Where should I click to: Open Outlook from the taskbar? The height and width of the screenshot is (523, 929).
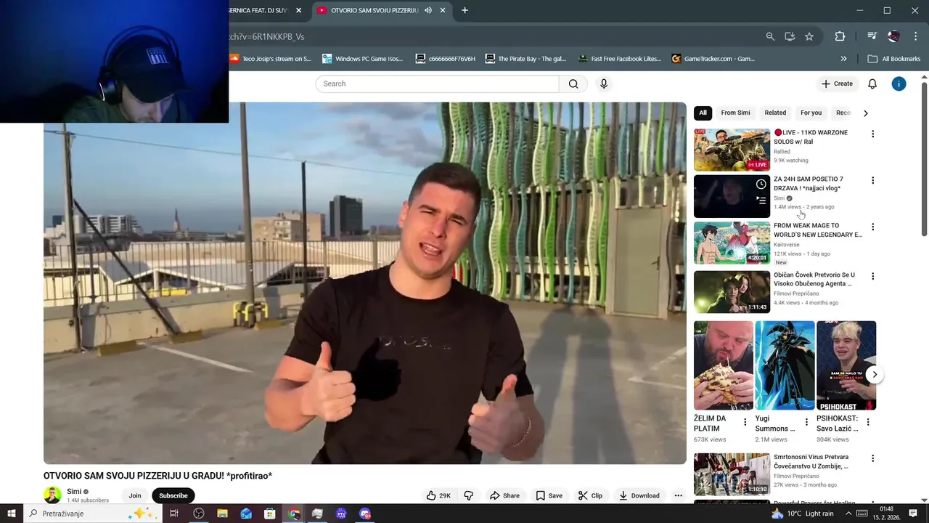pyautogui.click(x=246, y=514)
